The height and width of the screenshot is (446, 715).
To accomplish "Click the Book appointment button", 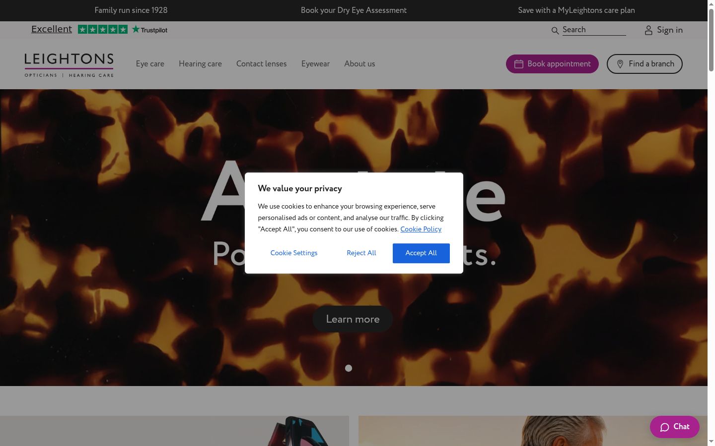I will tap(552, 64).
